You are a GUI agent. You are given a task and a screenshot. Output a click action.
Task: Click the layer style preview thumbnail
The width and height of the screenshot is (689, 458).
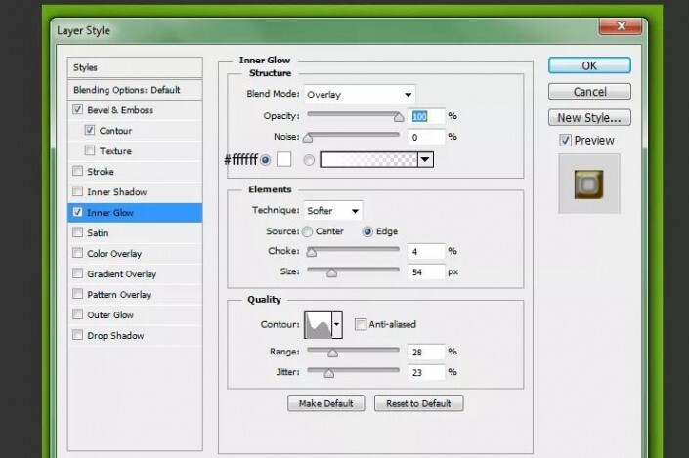click(588, 184)
